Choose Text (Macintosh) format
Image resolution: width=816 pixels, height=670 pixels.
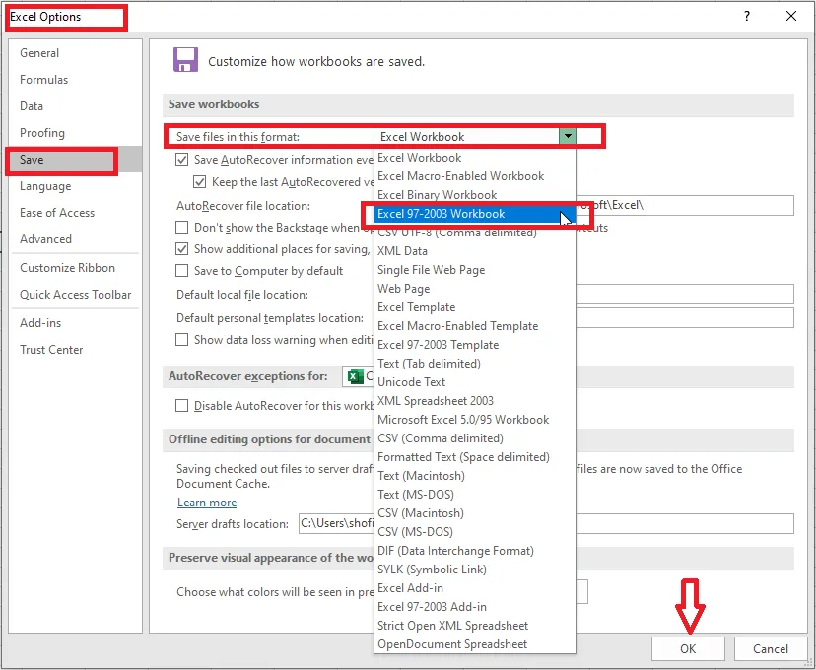475,476
